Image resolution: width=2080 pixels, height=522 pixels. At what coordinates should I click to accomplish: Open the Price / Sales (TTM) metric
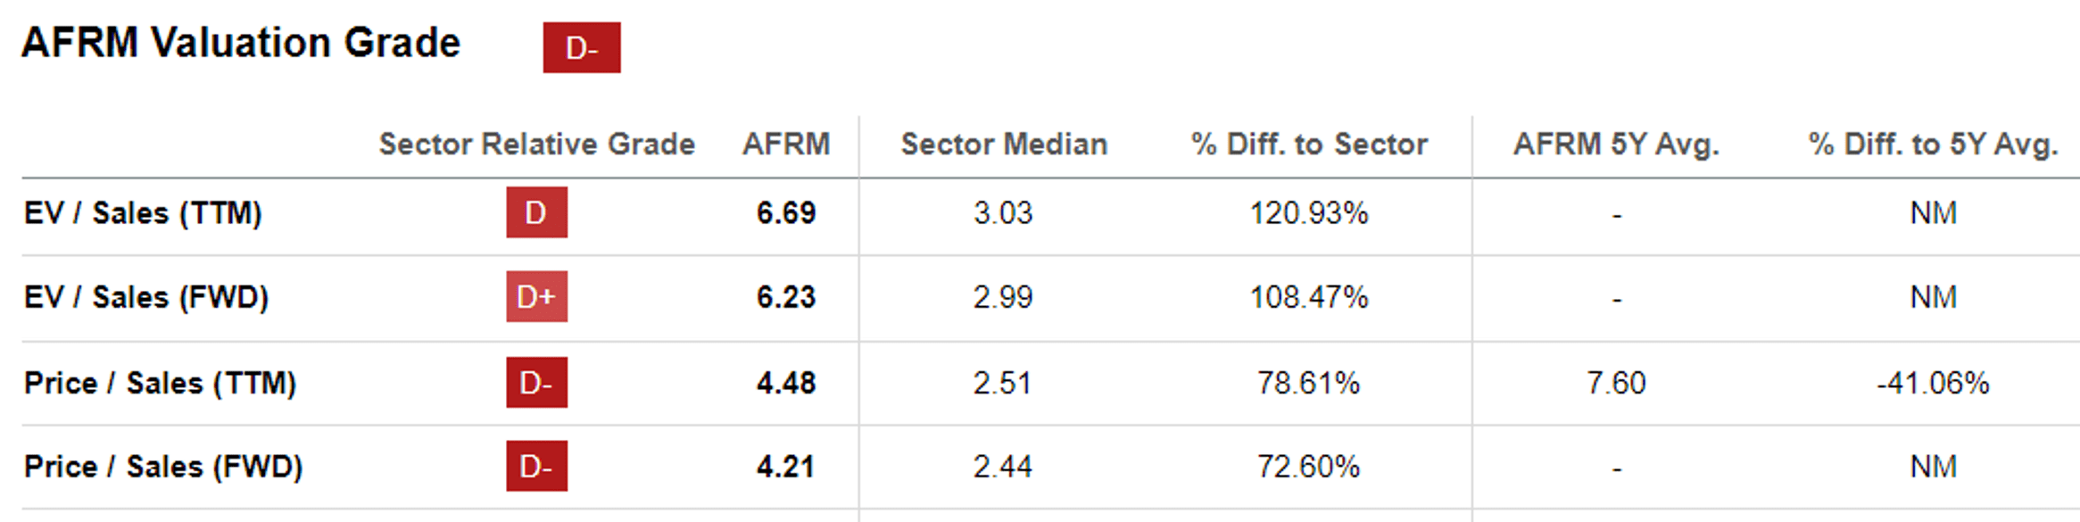(160, 383)
